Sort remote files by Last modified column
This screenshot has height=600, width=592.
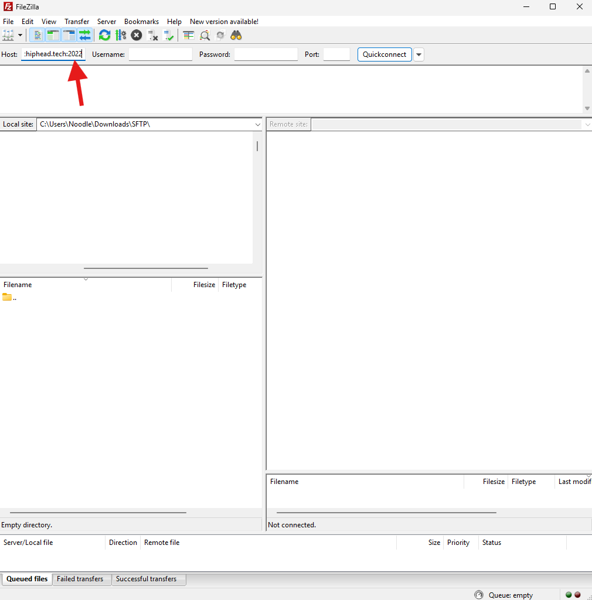[574, 482]
